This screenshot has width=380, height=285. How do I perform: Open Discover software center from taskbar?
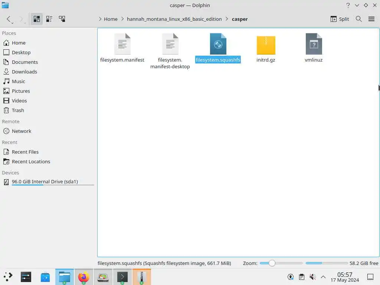coord(45,277)
